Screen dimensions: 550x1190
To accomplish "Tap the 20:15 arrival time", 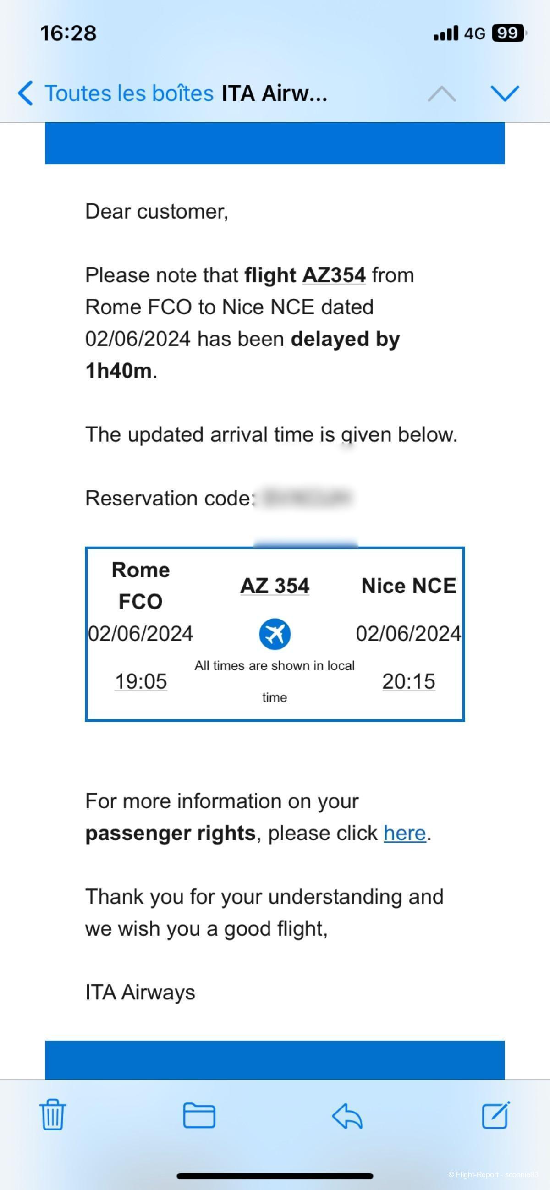I will [408, 681].
